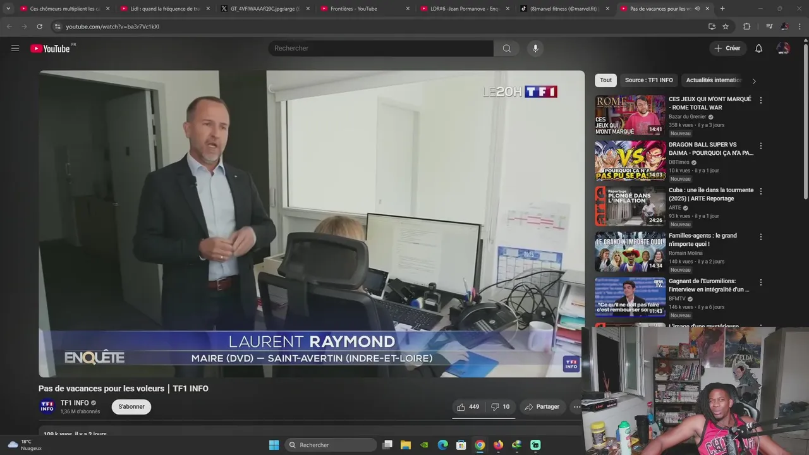809x455 pixels.
Task: Open the TF1 INFO channel name link
Action: 75,403
